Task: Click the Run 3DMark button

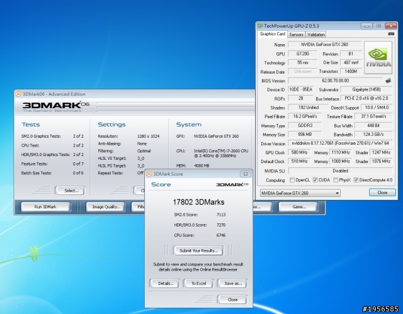Action: click(x=45, y=206)
